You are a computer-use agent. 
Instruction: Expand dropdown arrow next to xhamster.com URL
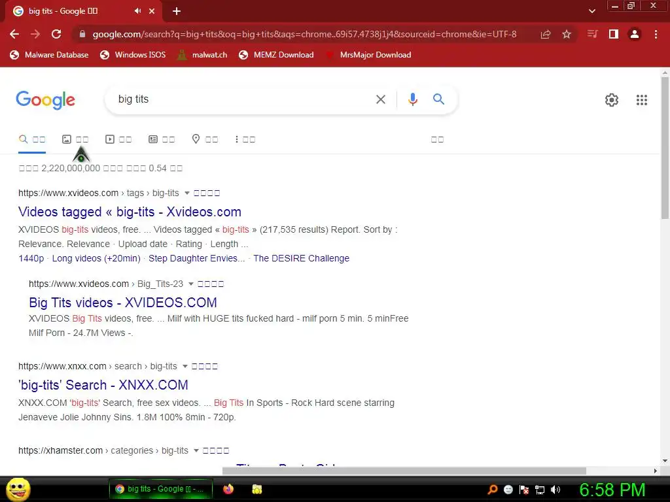[196, 451]
